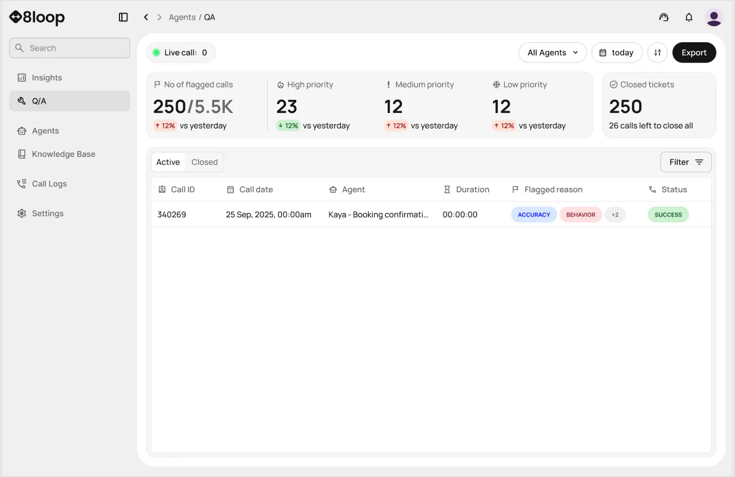Open Call Logs in sidebar
The height and width of the screenshot is (477, 735).
point(70,184)
